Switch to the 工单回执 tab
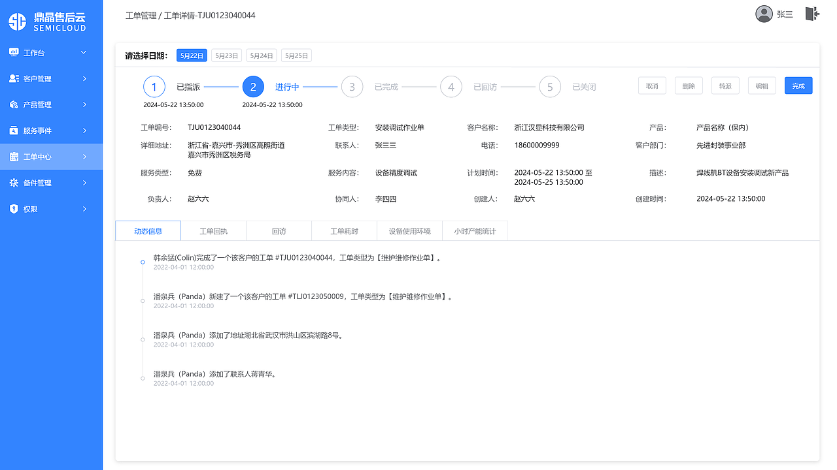 pos(213,230)
